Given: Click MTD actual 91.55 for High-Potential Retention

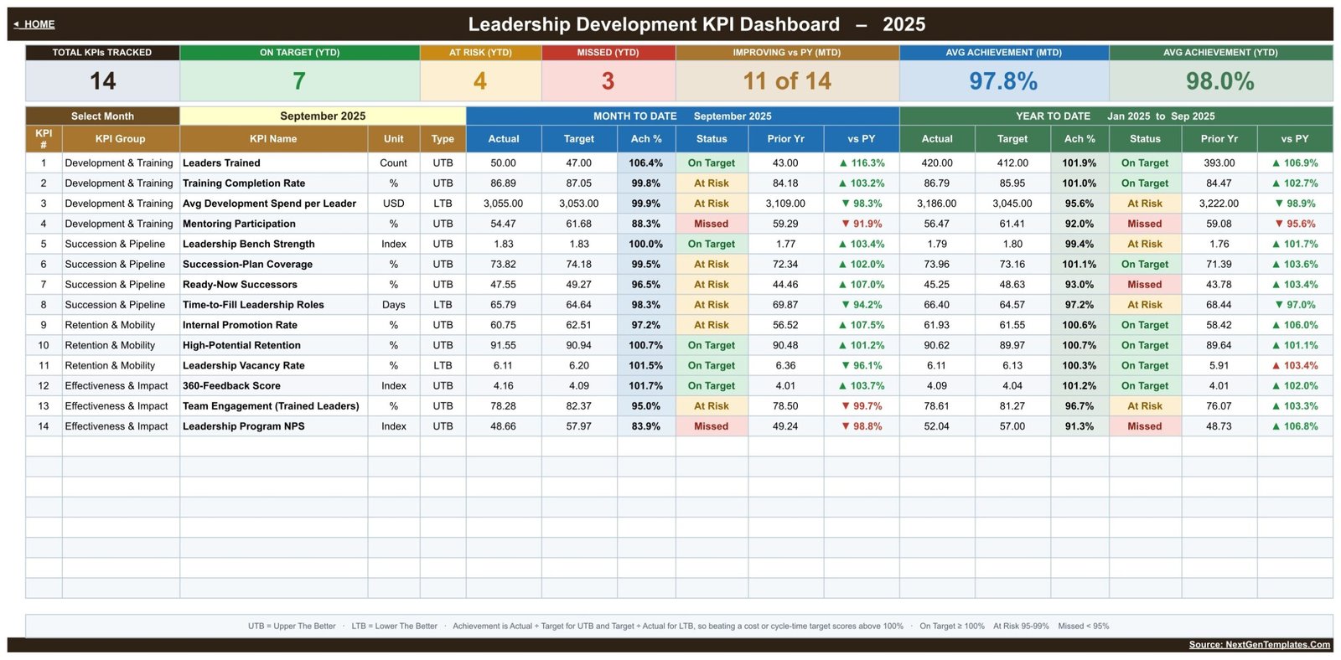Looking at the screenshot, I should (504, 345).
